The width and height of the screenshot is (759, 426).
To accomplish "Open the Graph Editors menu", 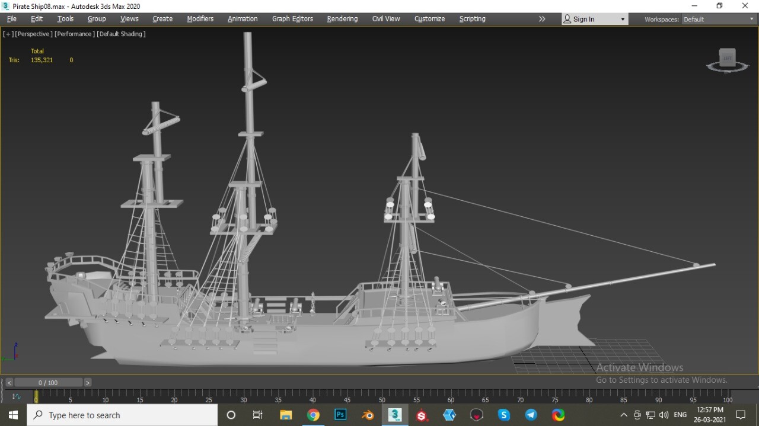I will click(292, 19).
